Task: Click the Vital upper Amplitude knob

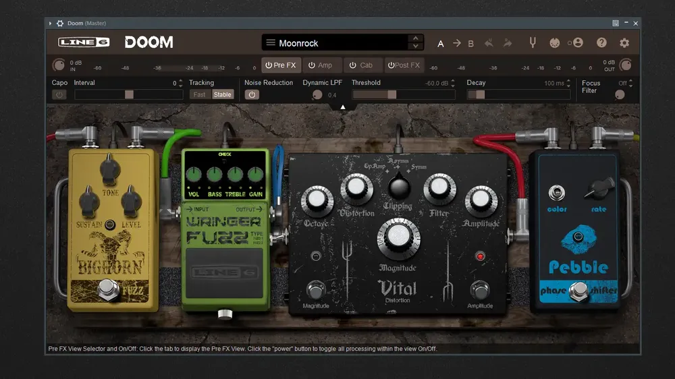Action: coord(481,200)
